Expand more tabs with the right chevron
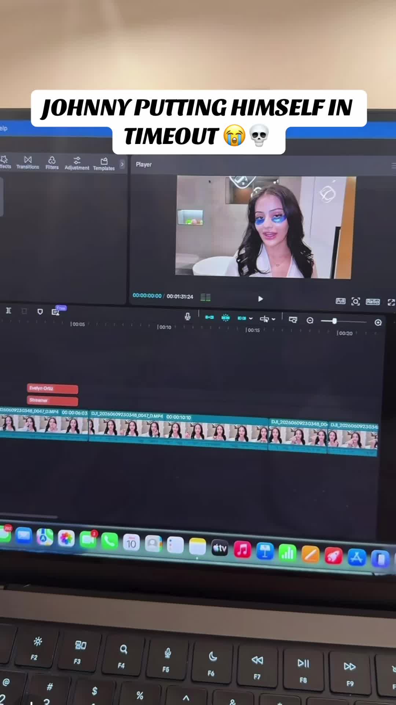396x705 pixels. pyautogui.click(x=122, y=164)
